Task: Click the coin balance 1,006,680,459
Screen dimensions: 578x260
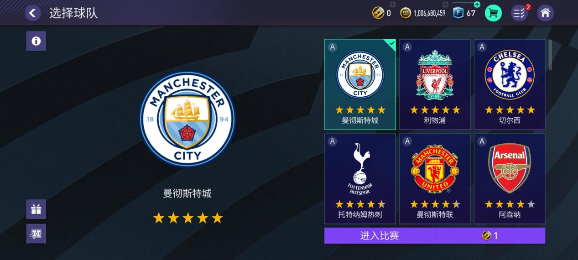Action: pos(423,13)
